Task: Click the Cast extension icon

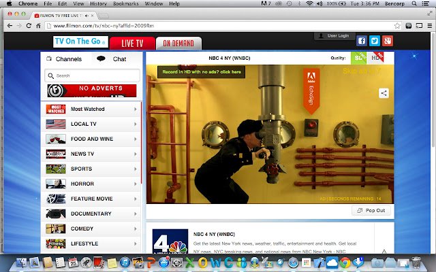Action: click(419, 26)
